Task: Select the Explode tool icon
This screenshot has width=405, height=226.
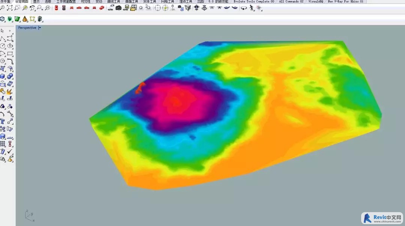Action: click(x=10, y=91)
